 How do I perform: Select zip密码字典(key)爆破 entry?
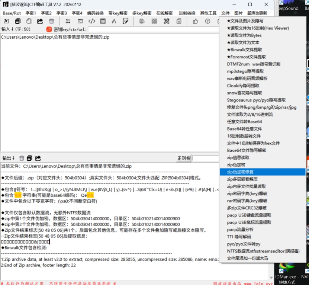pos(263,193)
